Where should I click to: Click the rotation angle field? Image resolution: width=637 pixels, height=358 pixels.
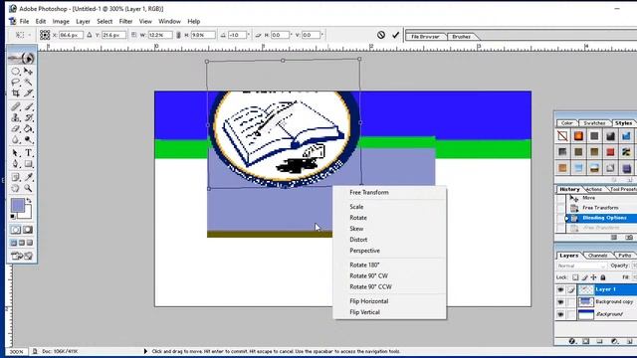click(x=237, y=35)
